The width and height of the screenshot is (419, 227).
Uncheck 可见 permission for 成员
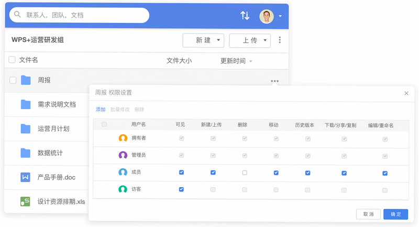181,172
